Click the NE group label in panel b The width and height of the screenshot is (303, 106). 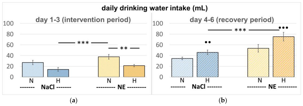(272, 87)
